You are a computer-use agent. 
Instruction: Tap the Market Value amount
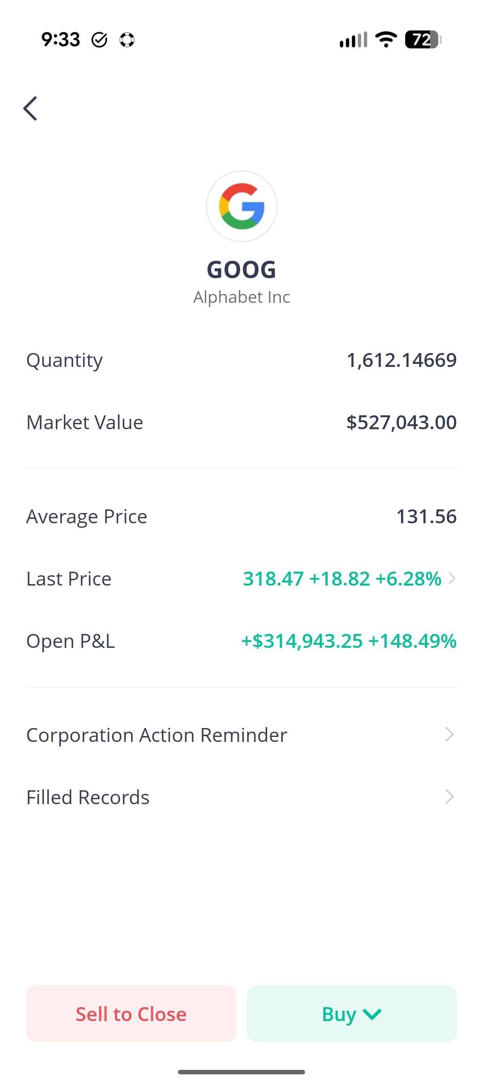(401, 422)
